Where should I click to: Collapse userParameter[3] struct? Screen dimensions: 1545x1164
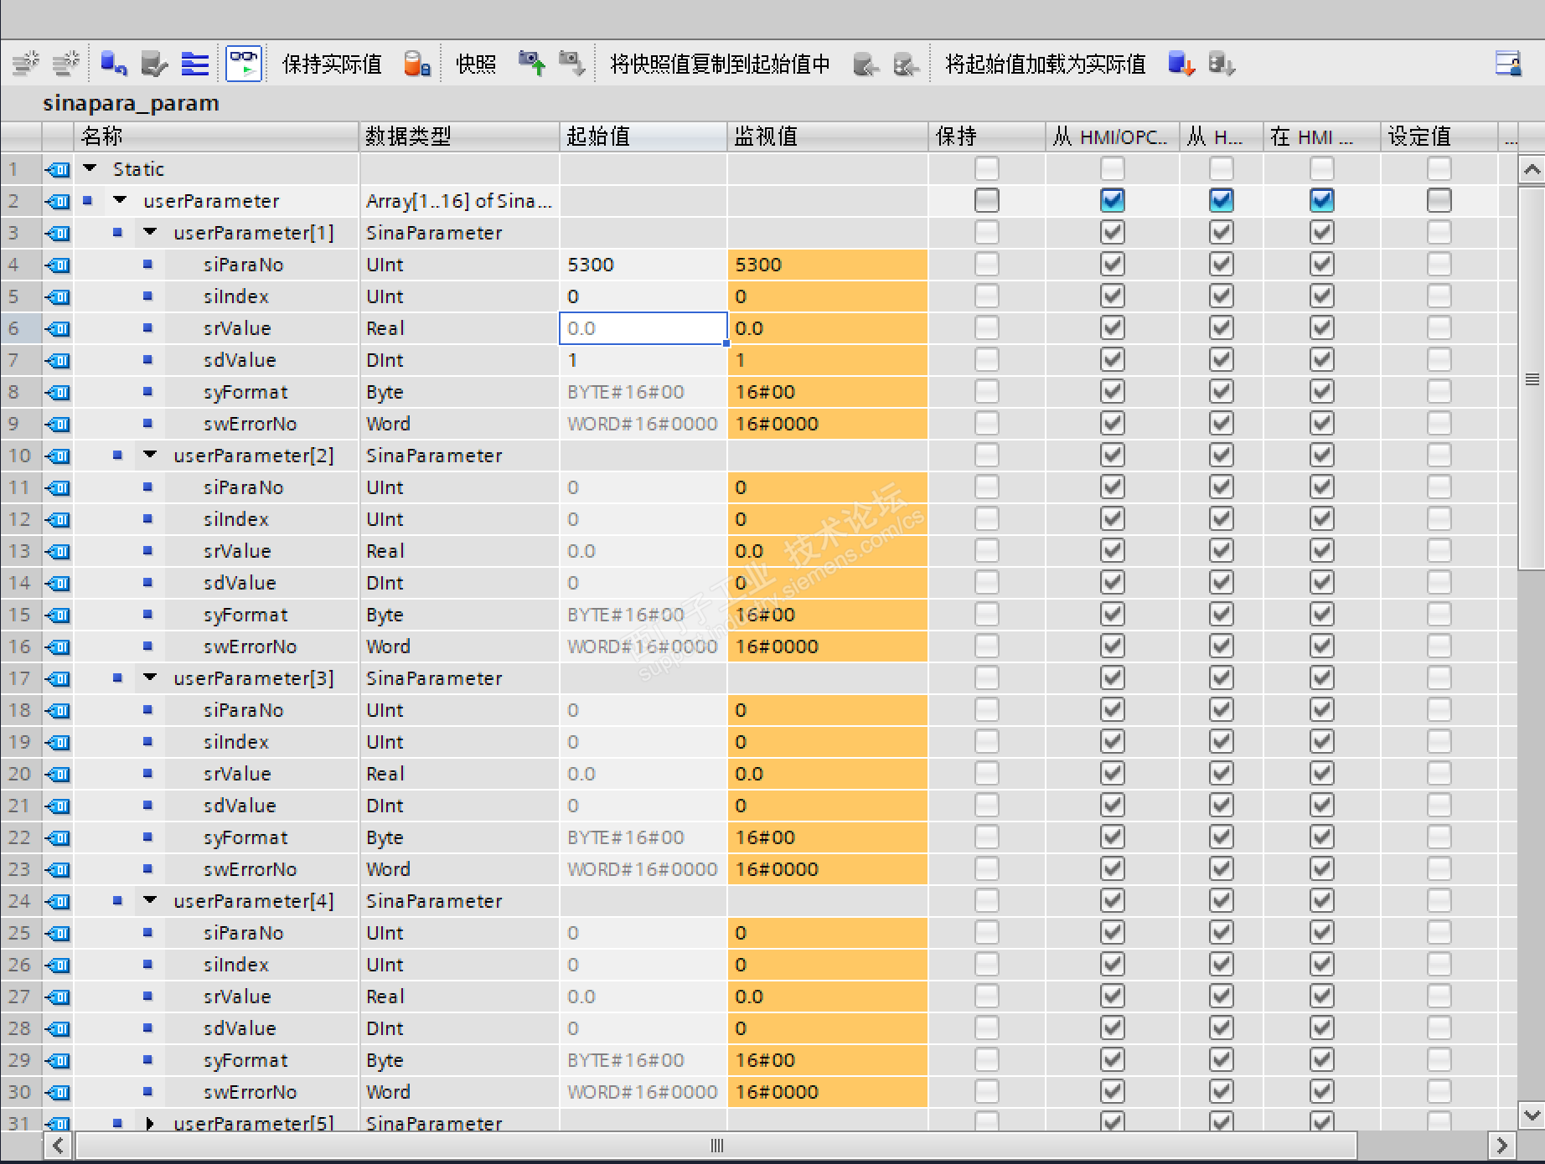click(150, 677)
